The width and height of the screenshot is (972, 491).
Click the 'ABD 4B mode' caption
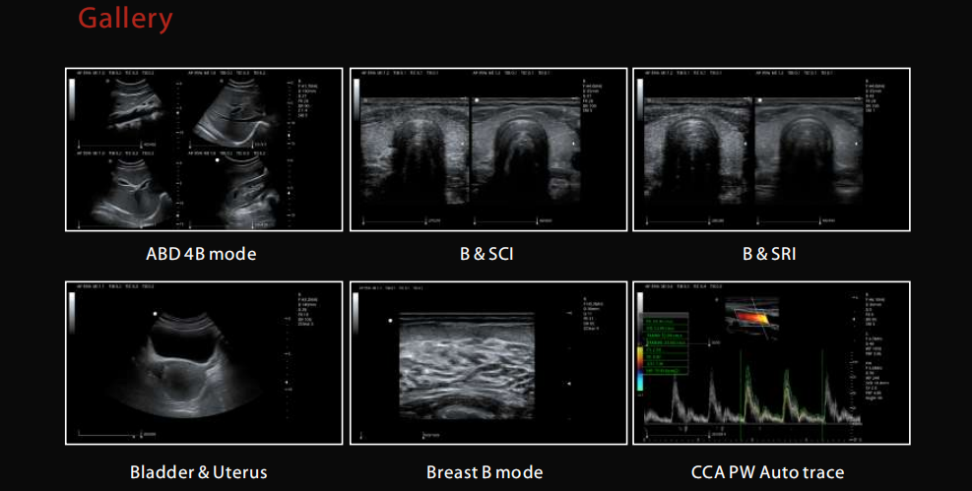click(201, 254)
